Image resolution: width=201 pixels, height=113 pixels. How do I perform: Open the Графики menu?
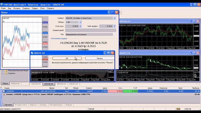click(26, 8)
